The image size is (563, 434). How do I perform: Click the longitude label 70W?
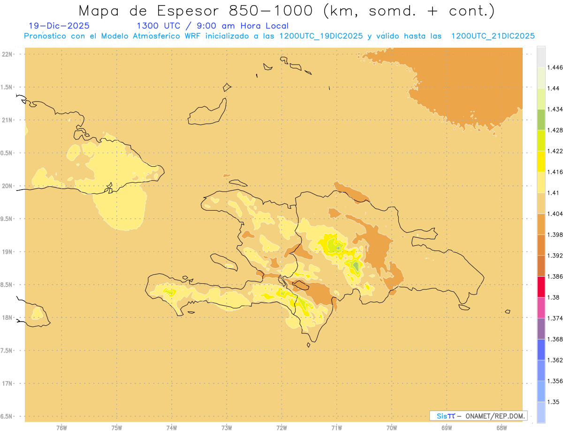(392, 428)
